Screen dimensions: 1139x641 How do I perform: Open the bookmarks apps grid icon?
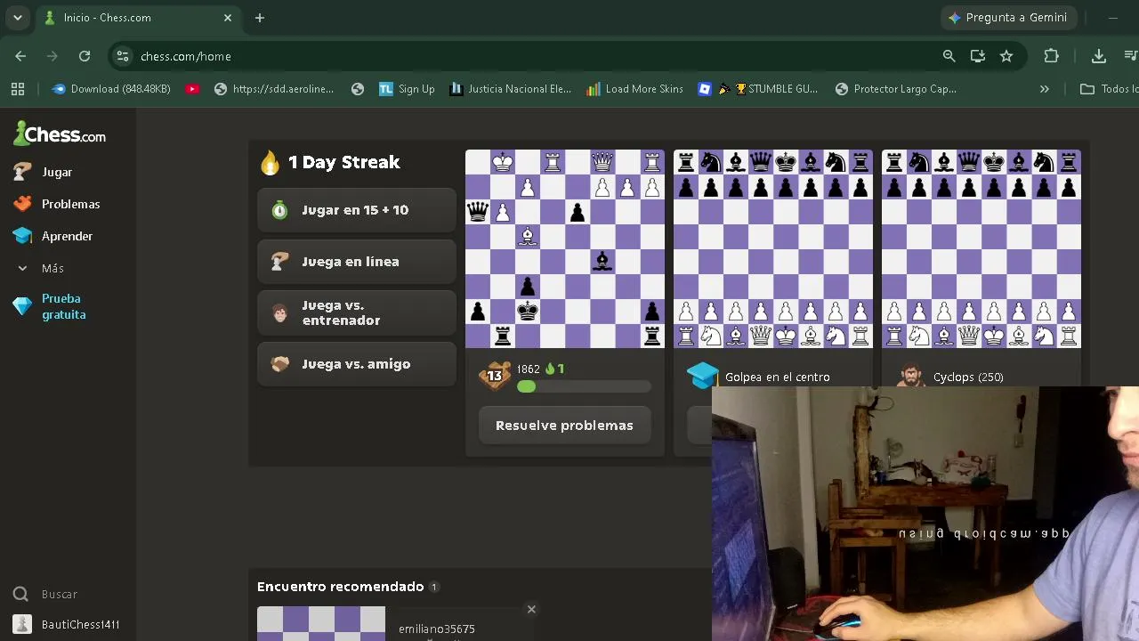tap(18, 89)
